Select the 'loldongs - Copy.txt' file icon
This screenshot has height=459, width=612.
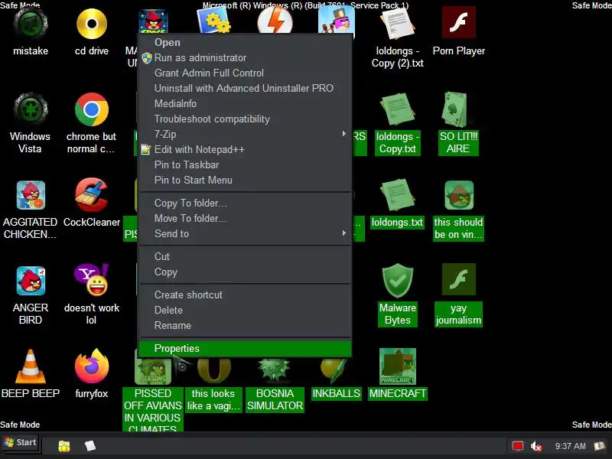(x=397, y=109)
